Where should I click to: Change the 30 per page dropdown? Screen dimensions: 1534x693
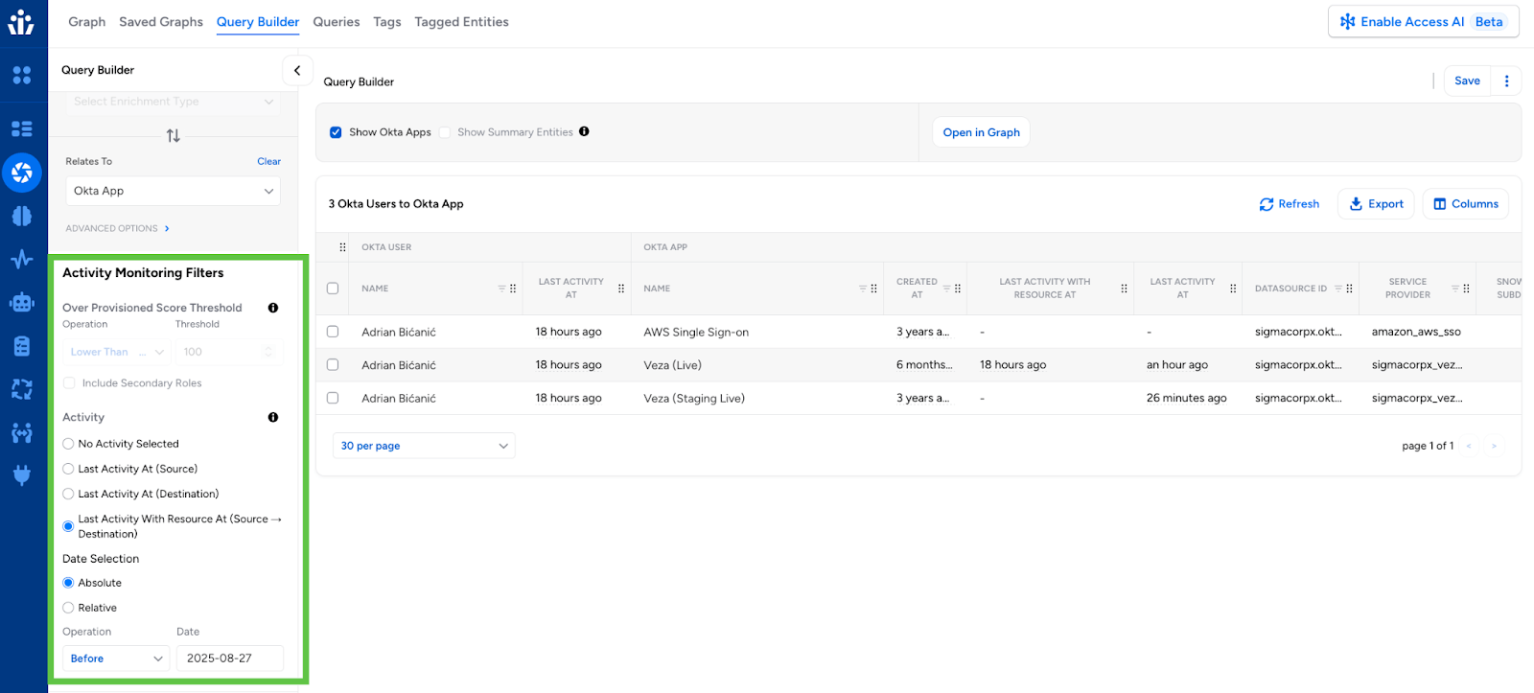(423, 446)
